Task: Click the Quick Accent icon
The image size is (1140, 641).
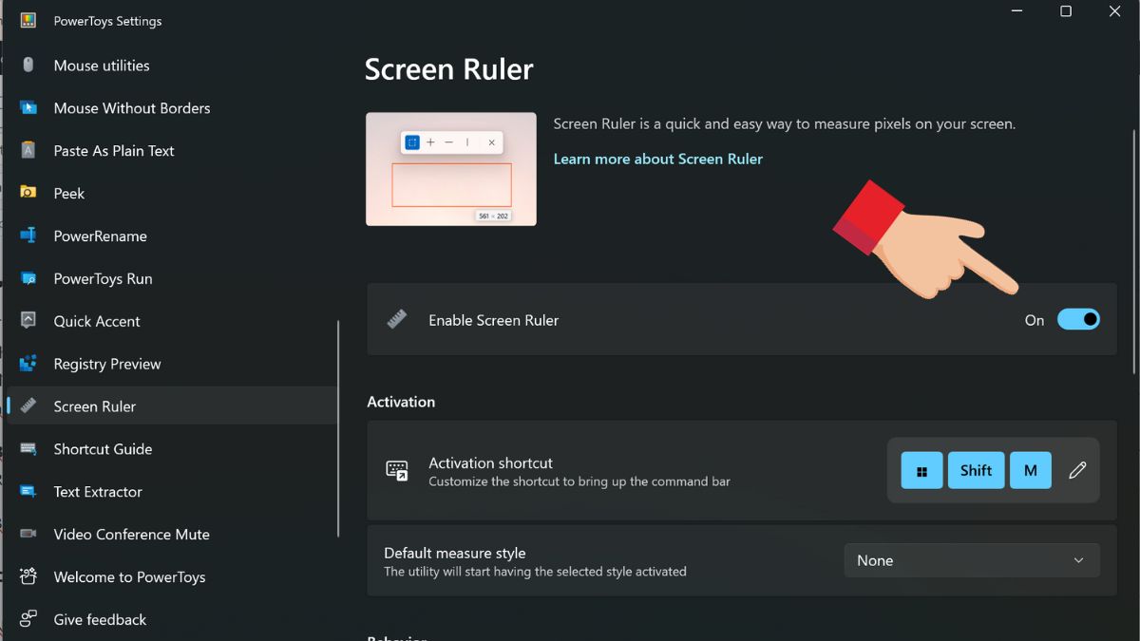Action: (28, 321)
